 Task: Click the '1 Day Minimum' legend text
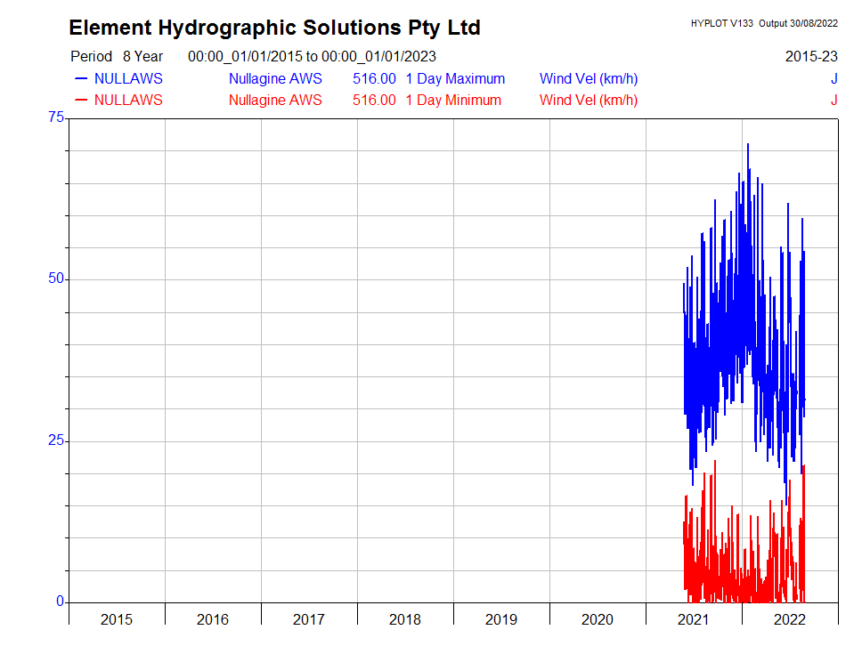tap(453, 100)
